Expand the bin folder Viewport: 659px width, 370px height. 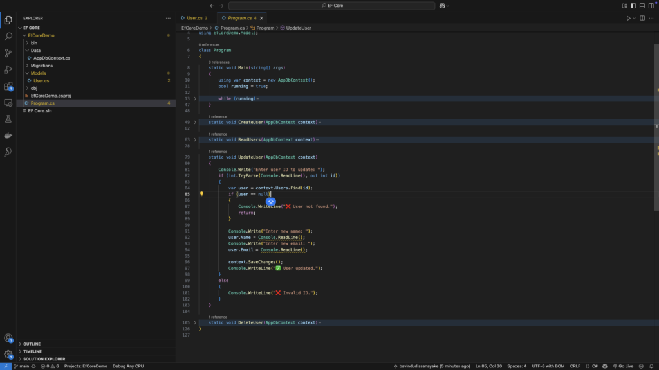[x=27, y=43]
